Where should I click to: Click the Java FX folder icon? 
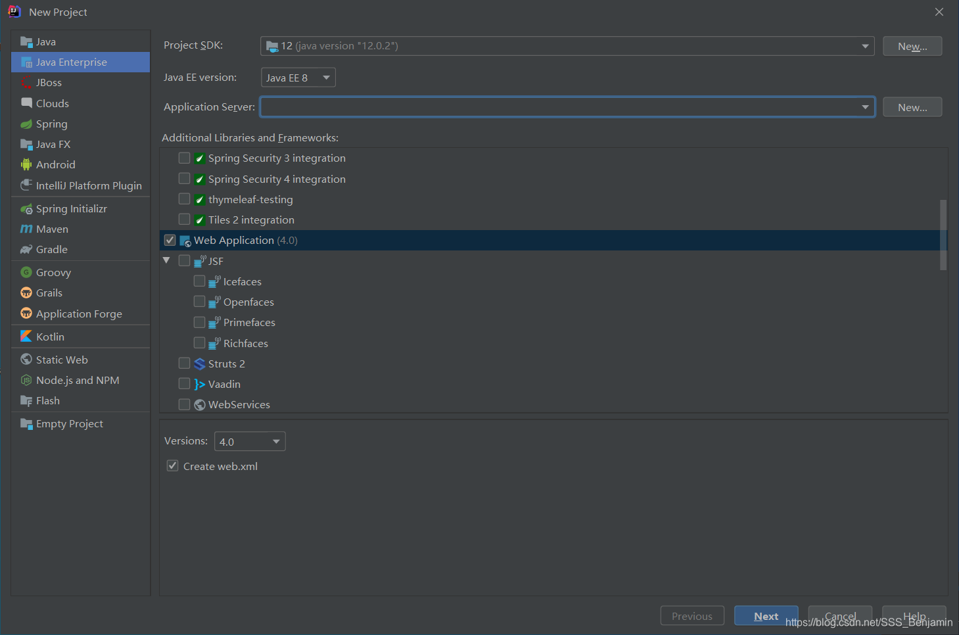26,145
